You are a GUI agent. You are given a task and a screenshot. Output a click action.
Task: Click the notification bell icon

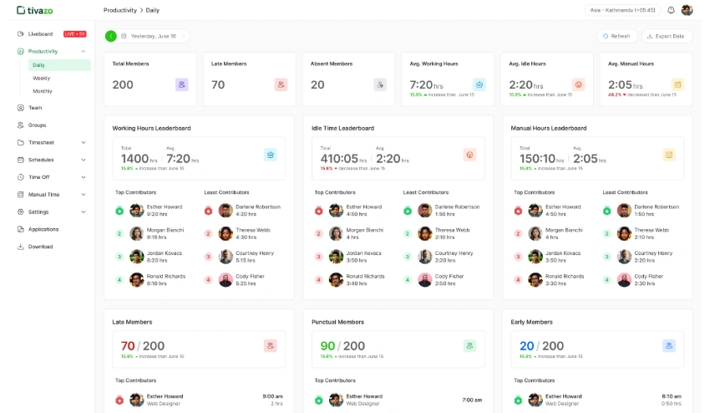click(671, 10)
